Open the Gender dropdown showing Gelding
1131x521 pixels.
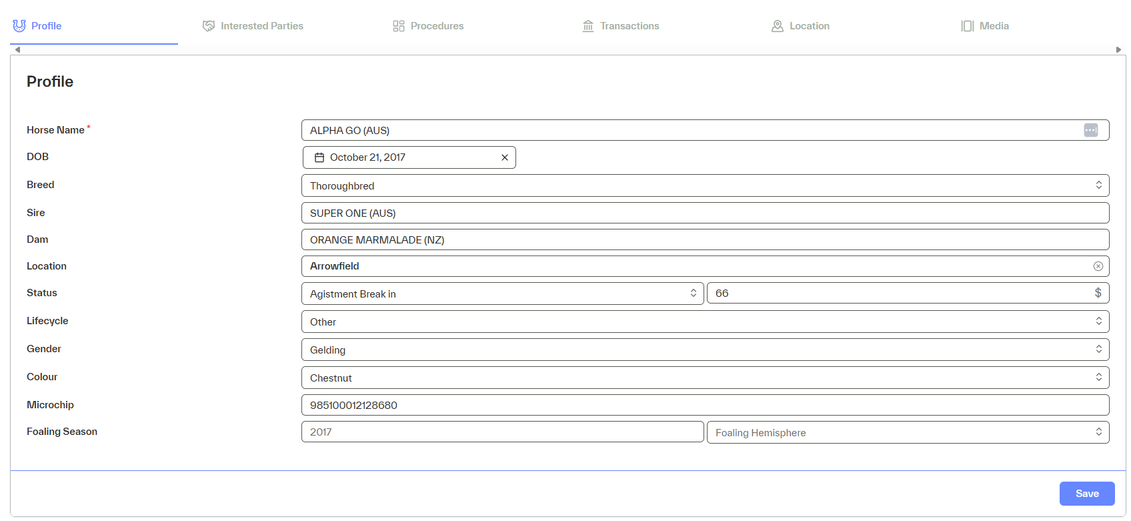(705, 350)
